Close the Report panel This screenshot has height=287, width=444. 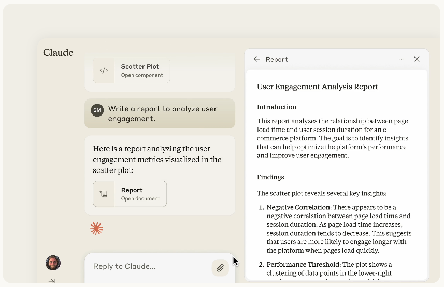(x=417, y=59)
